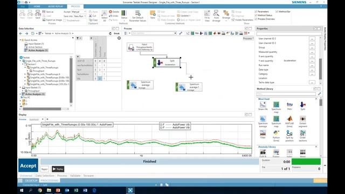Click Visible Parameters
This screenshot has width=345, height=194.
242,20
